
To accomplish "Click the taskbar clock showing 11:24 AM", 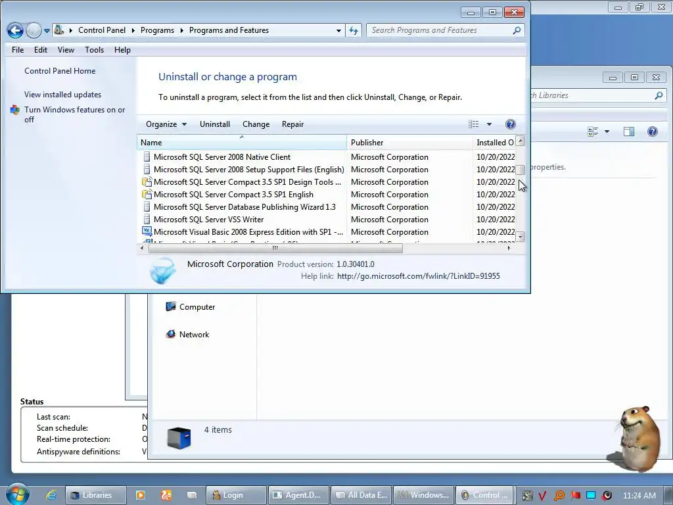I will tap(639, 495).
